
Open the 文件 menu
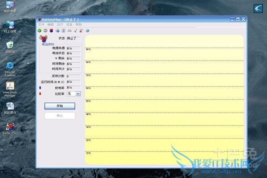41,24
